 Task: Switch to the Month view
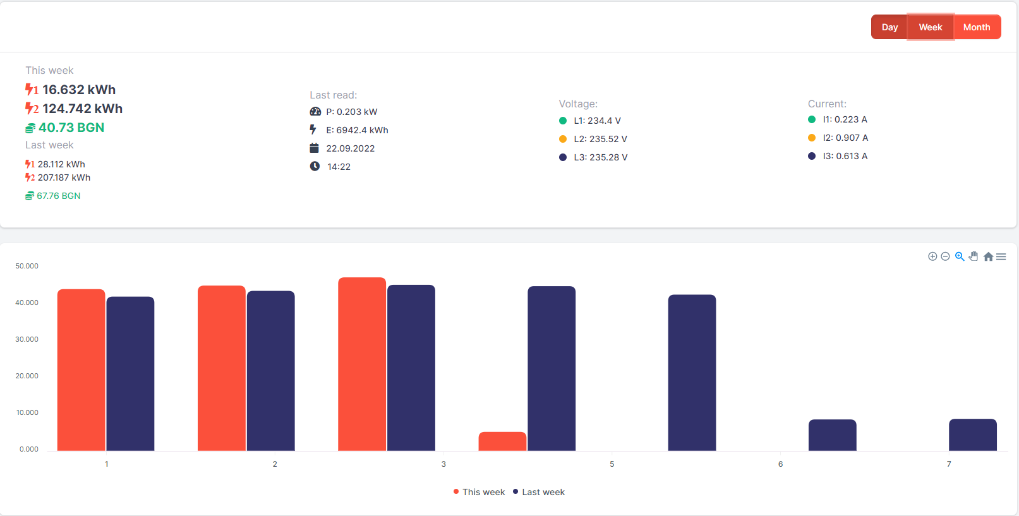(x=977, y=27)
